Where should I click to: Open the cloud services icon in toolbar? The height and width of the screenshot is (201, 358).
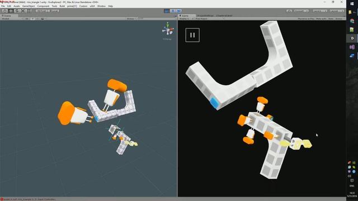click(289, 11)
